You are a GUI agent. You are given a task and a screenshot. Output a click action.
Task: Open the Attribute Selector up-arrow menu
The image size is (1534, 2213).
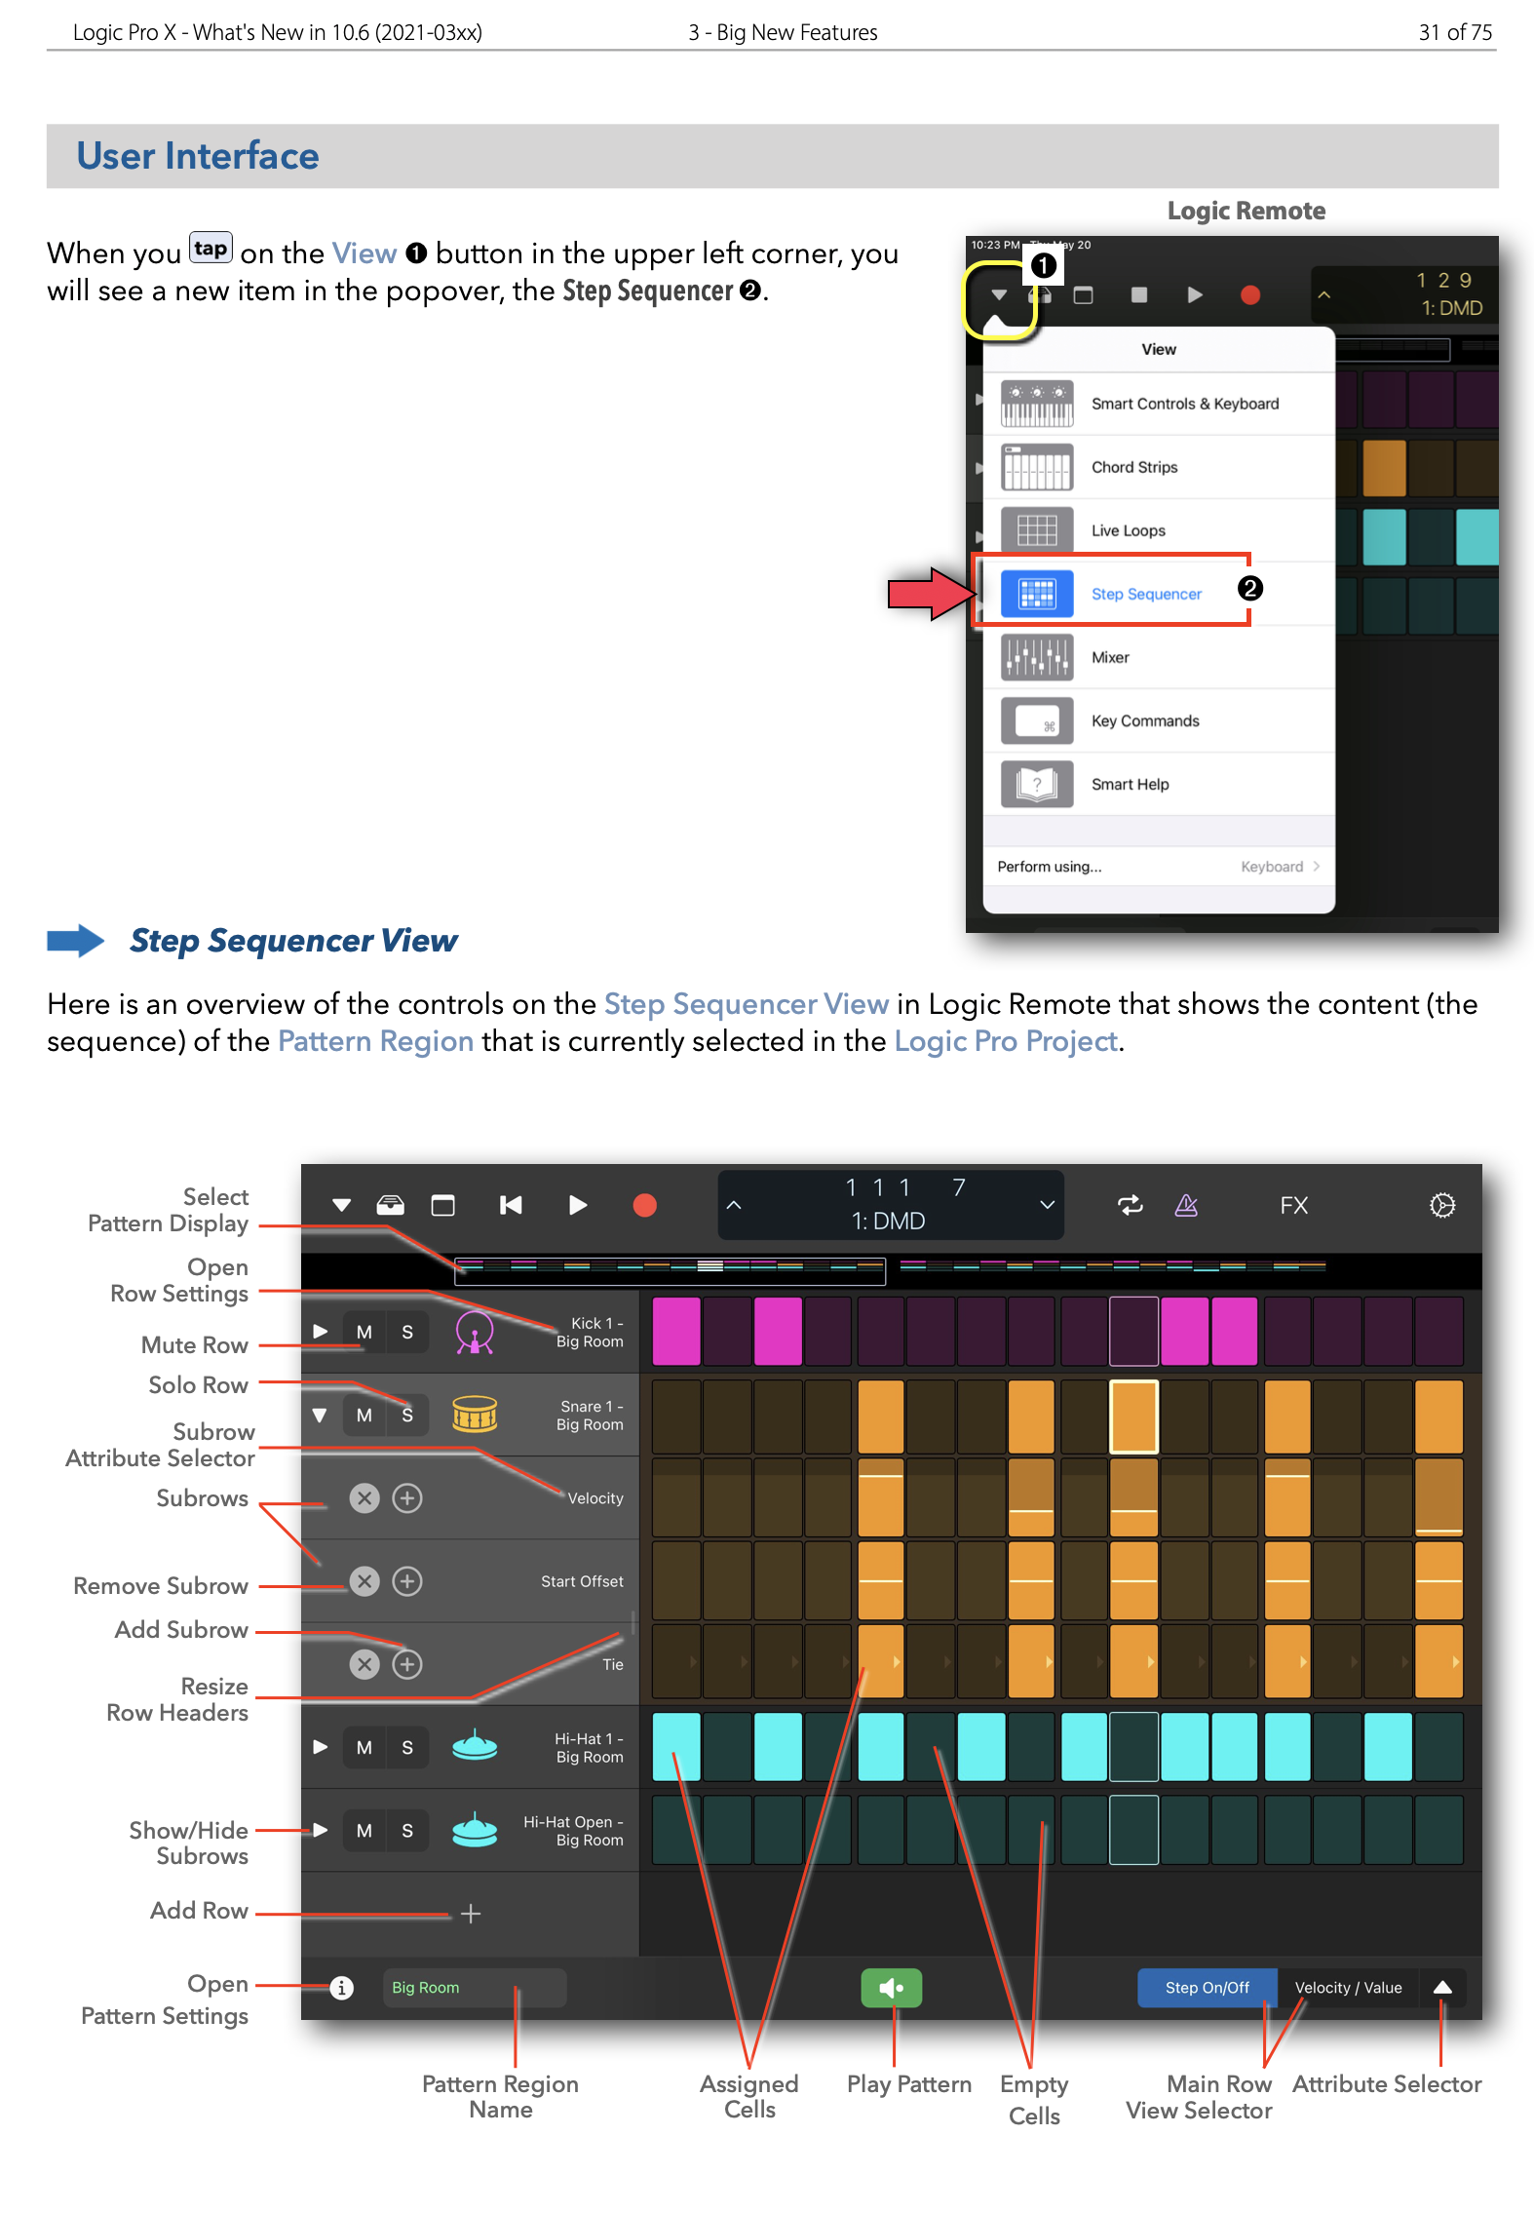(1442, 1988)
